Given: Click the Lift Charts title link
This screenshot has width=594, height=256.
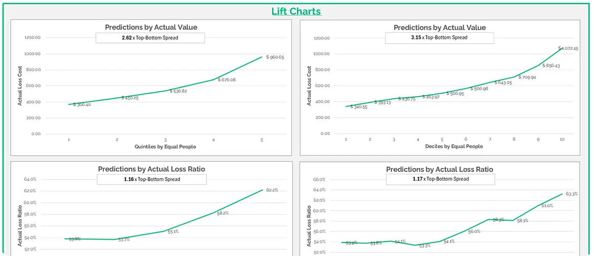Looking at the screenshot, I should click(296, 11).
